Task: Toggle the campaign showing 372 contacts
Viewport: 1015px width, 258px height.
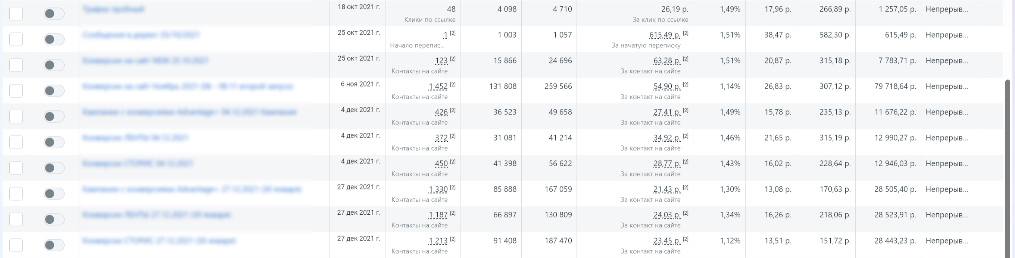Action: point(54,142)
